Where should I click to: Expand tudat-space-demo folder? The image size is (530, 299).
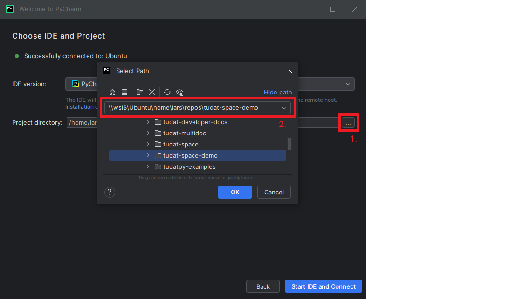(148, 155)
